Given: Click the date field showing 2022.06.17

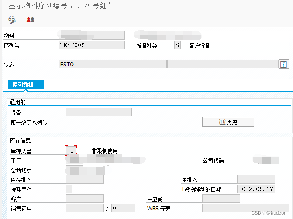Looking at the screenshot, I should click(256, 189).
